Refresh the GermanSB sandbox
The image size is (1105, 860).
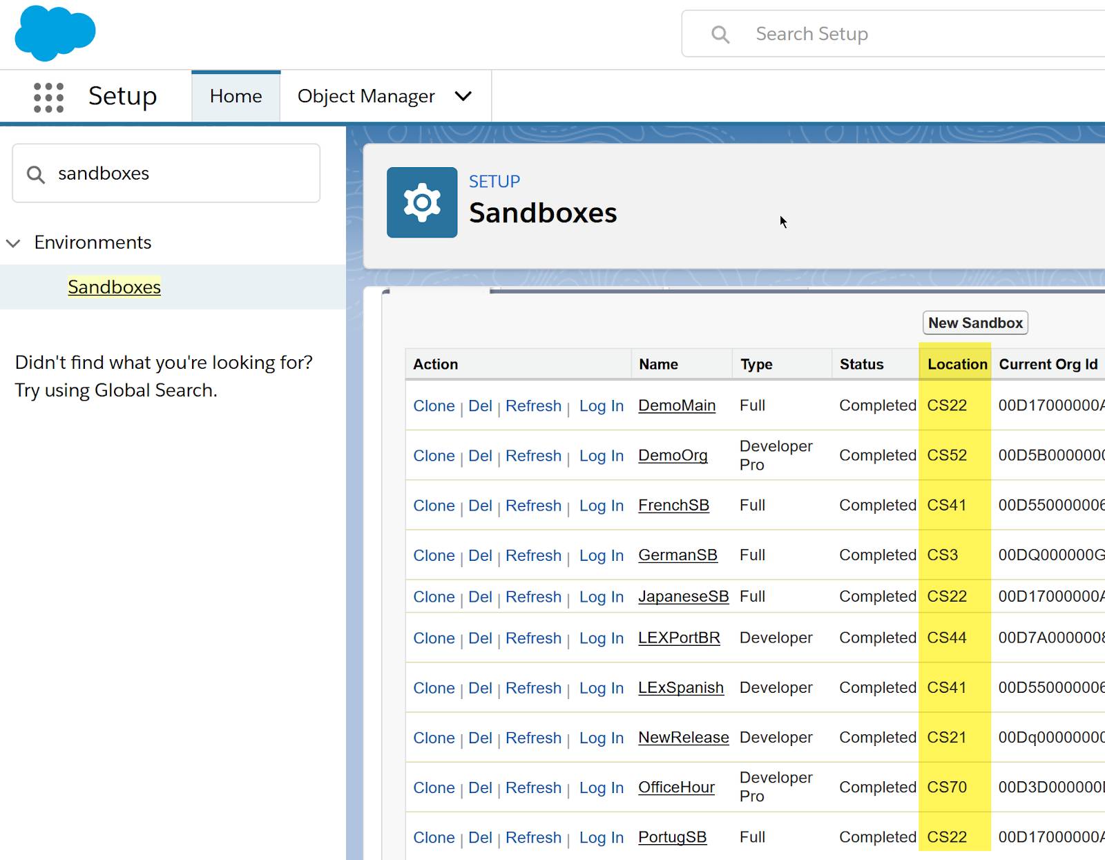click(x=533, y=555)
